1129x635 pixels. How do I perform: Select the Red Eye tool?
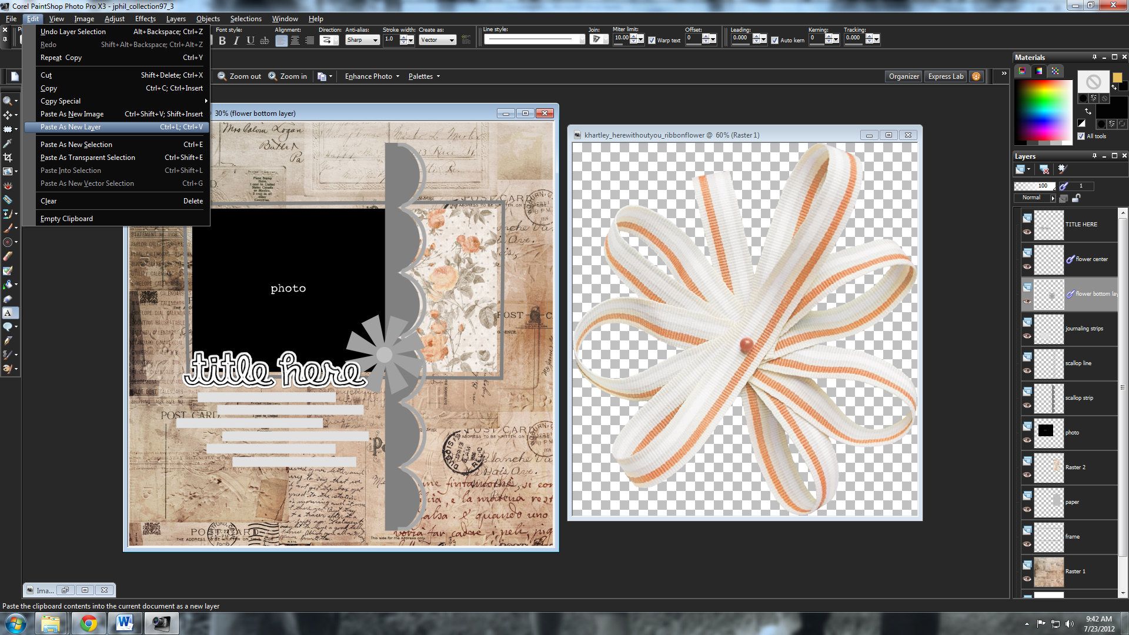(x=8, y=185)
